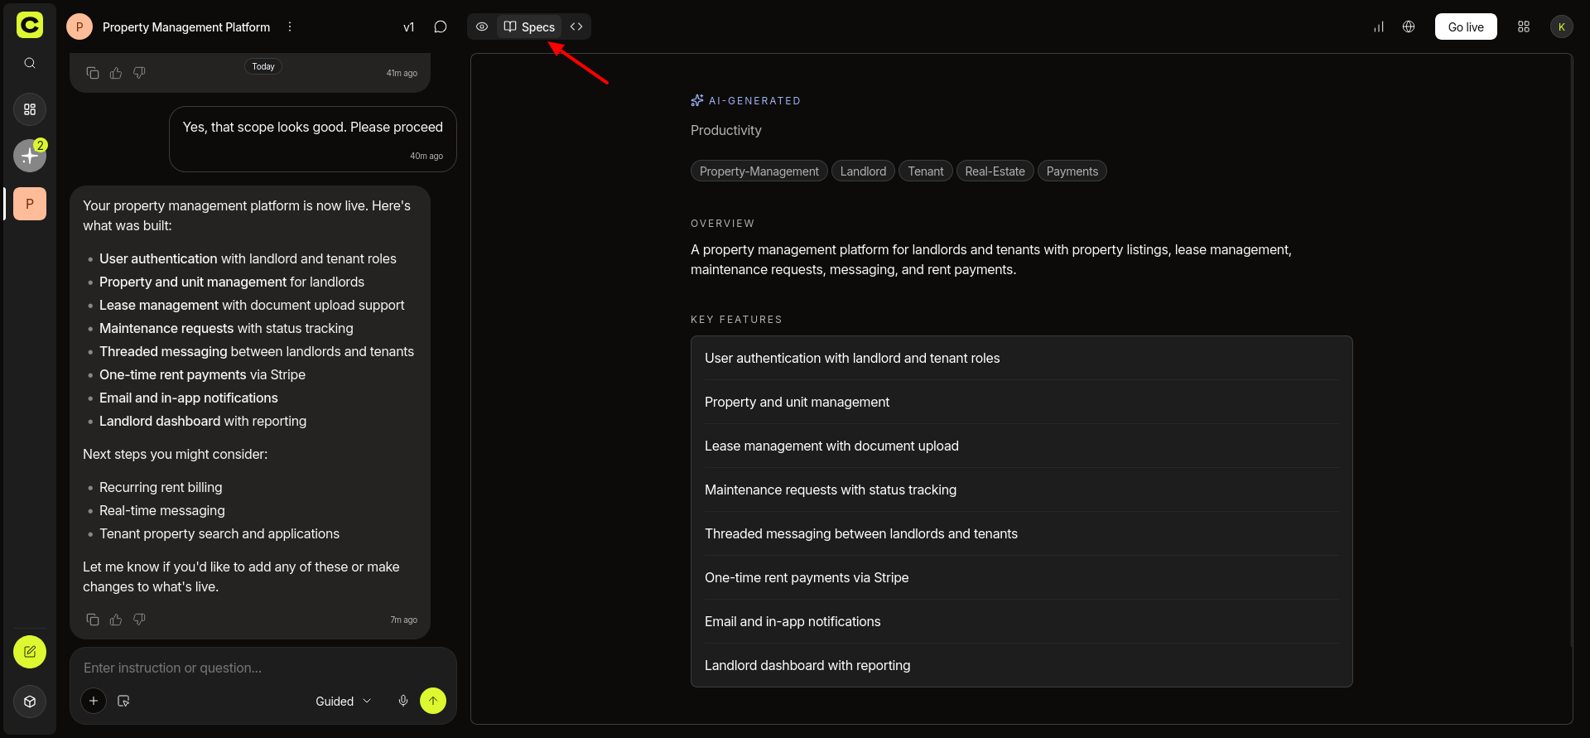Open the sparkle icon with badge 2
The image size is (1590, 738).
30,155
